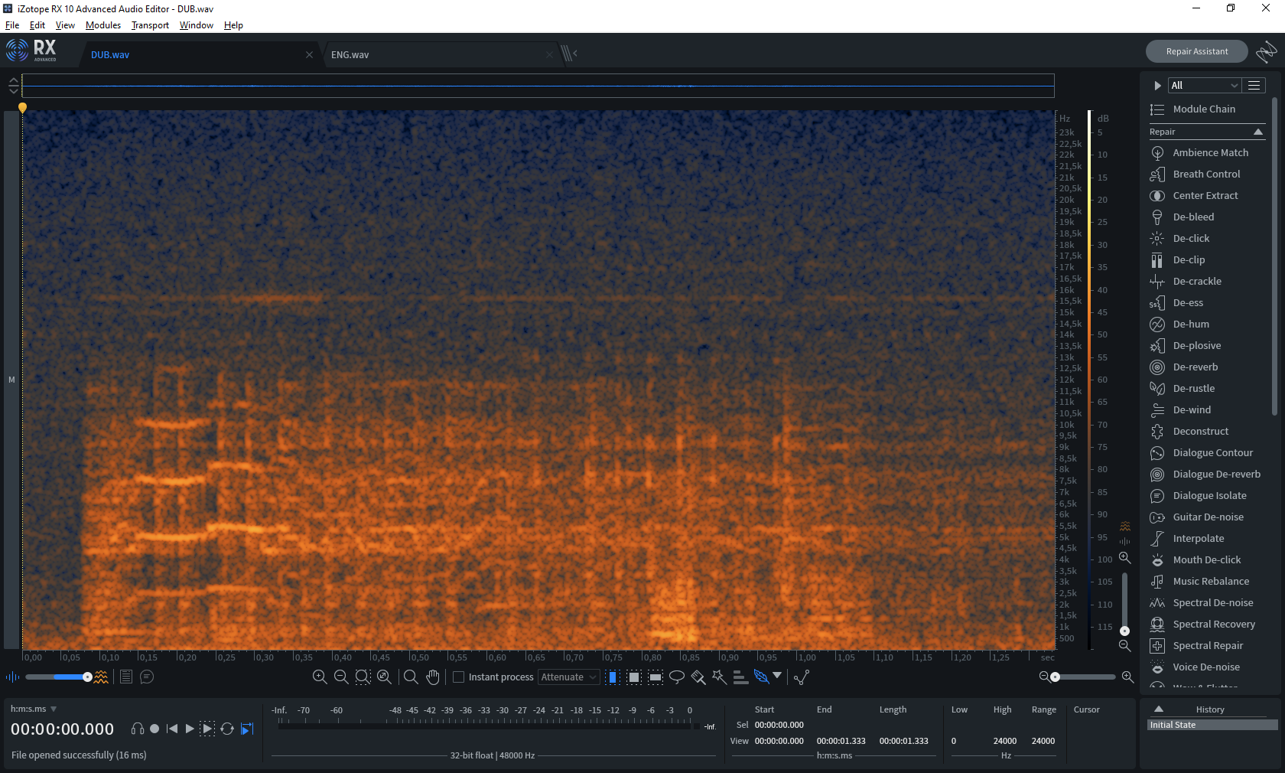1285x773 pixels.
Task: Adjust the horizontal time zoom slider
Action: (x=1085, y=677)
